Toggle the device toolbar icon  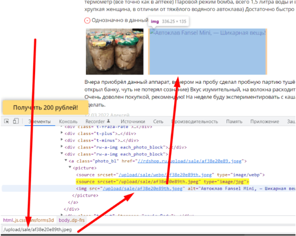16,121
